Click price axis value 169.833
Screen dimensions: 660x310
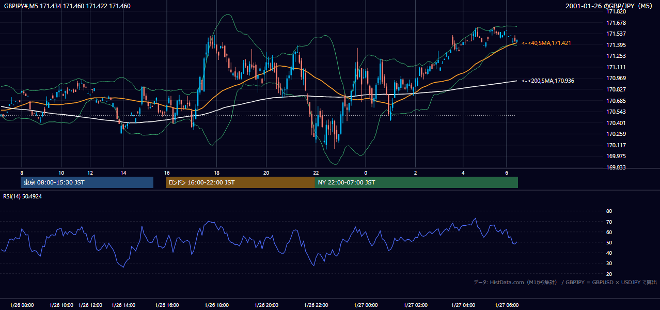[x=616, y=167]
